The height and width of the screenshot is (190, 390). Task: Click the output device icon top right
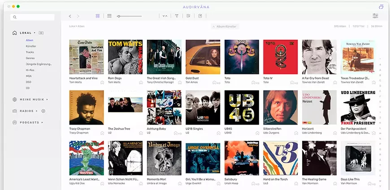coord(381,6)
